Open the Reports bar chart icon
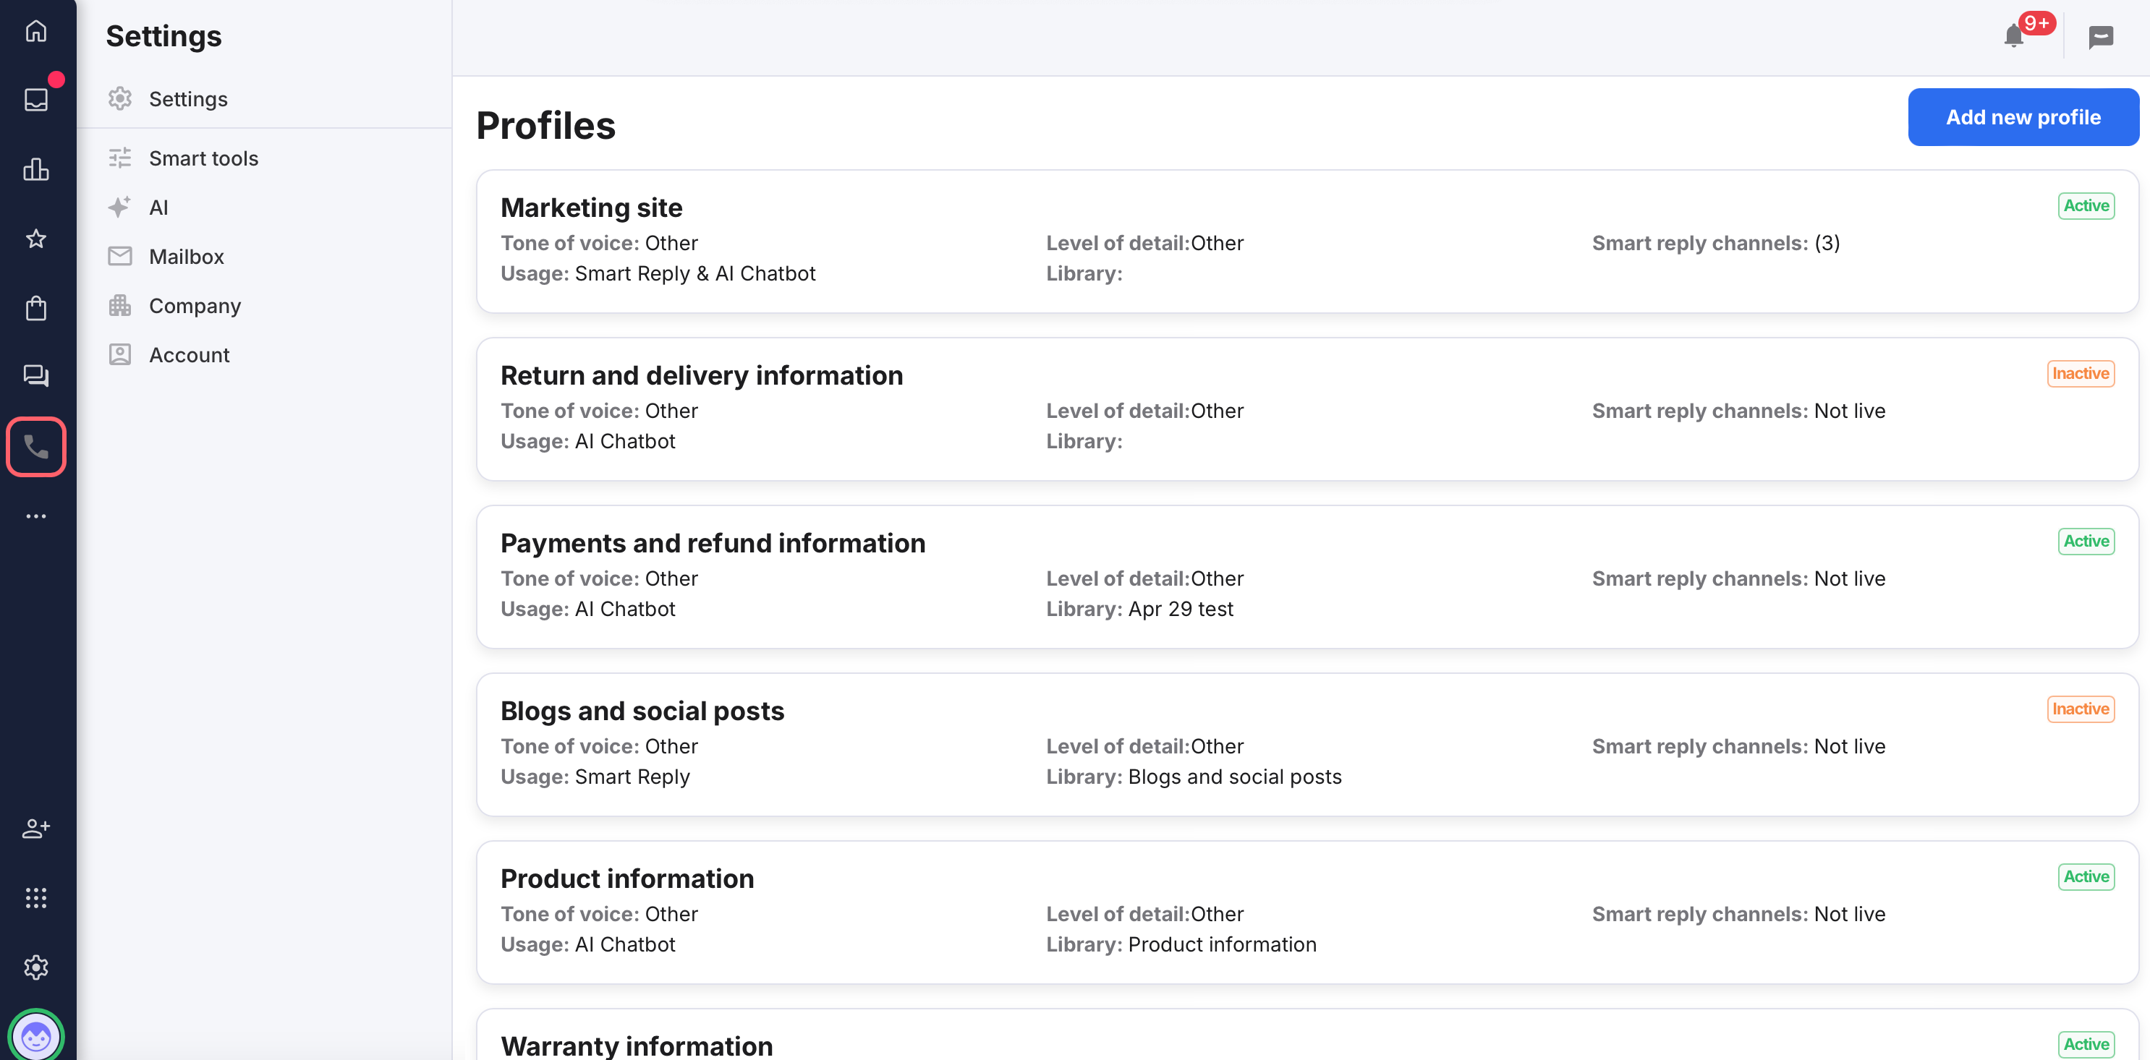 [36, 169]
